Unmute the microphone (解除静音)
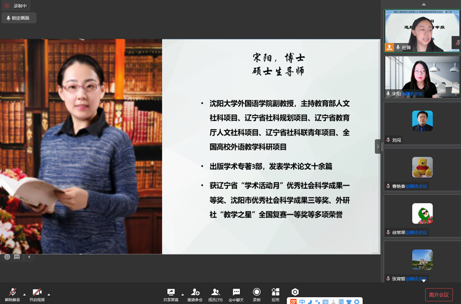This screenshot has width=461, height=304. (x=12, y=294)
